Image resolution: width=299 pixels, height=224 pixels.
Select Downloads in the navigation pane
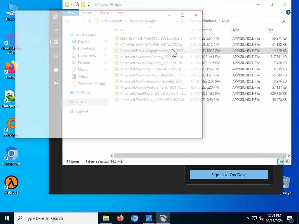(86, 48)
